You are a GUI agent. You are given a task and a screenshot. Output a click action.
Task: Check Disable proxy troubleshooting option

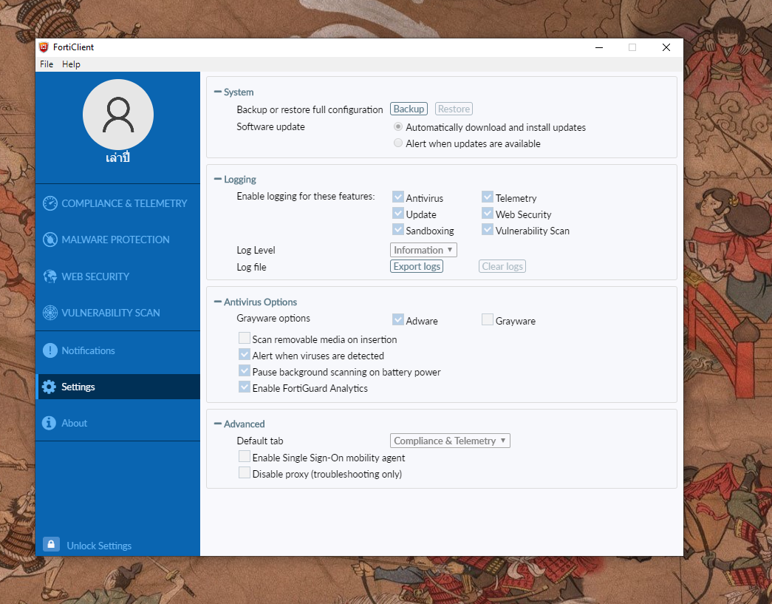(245, 472)
